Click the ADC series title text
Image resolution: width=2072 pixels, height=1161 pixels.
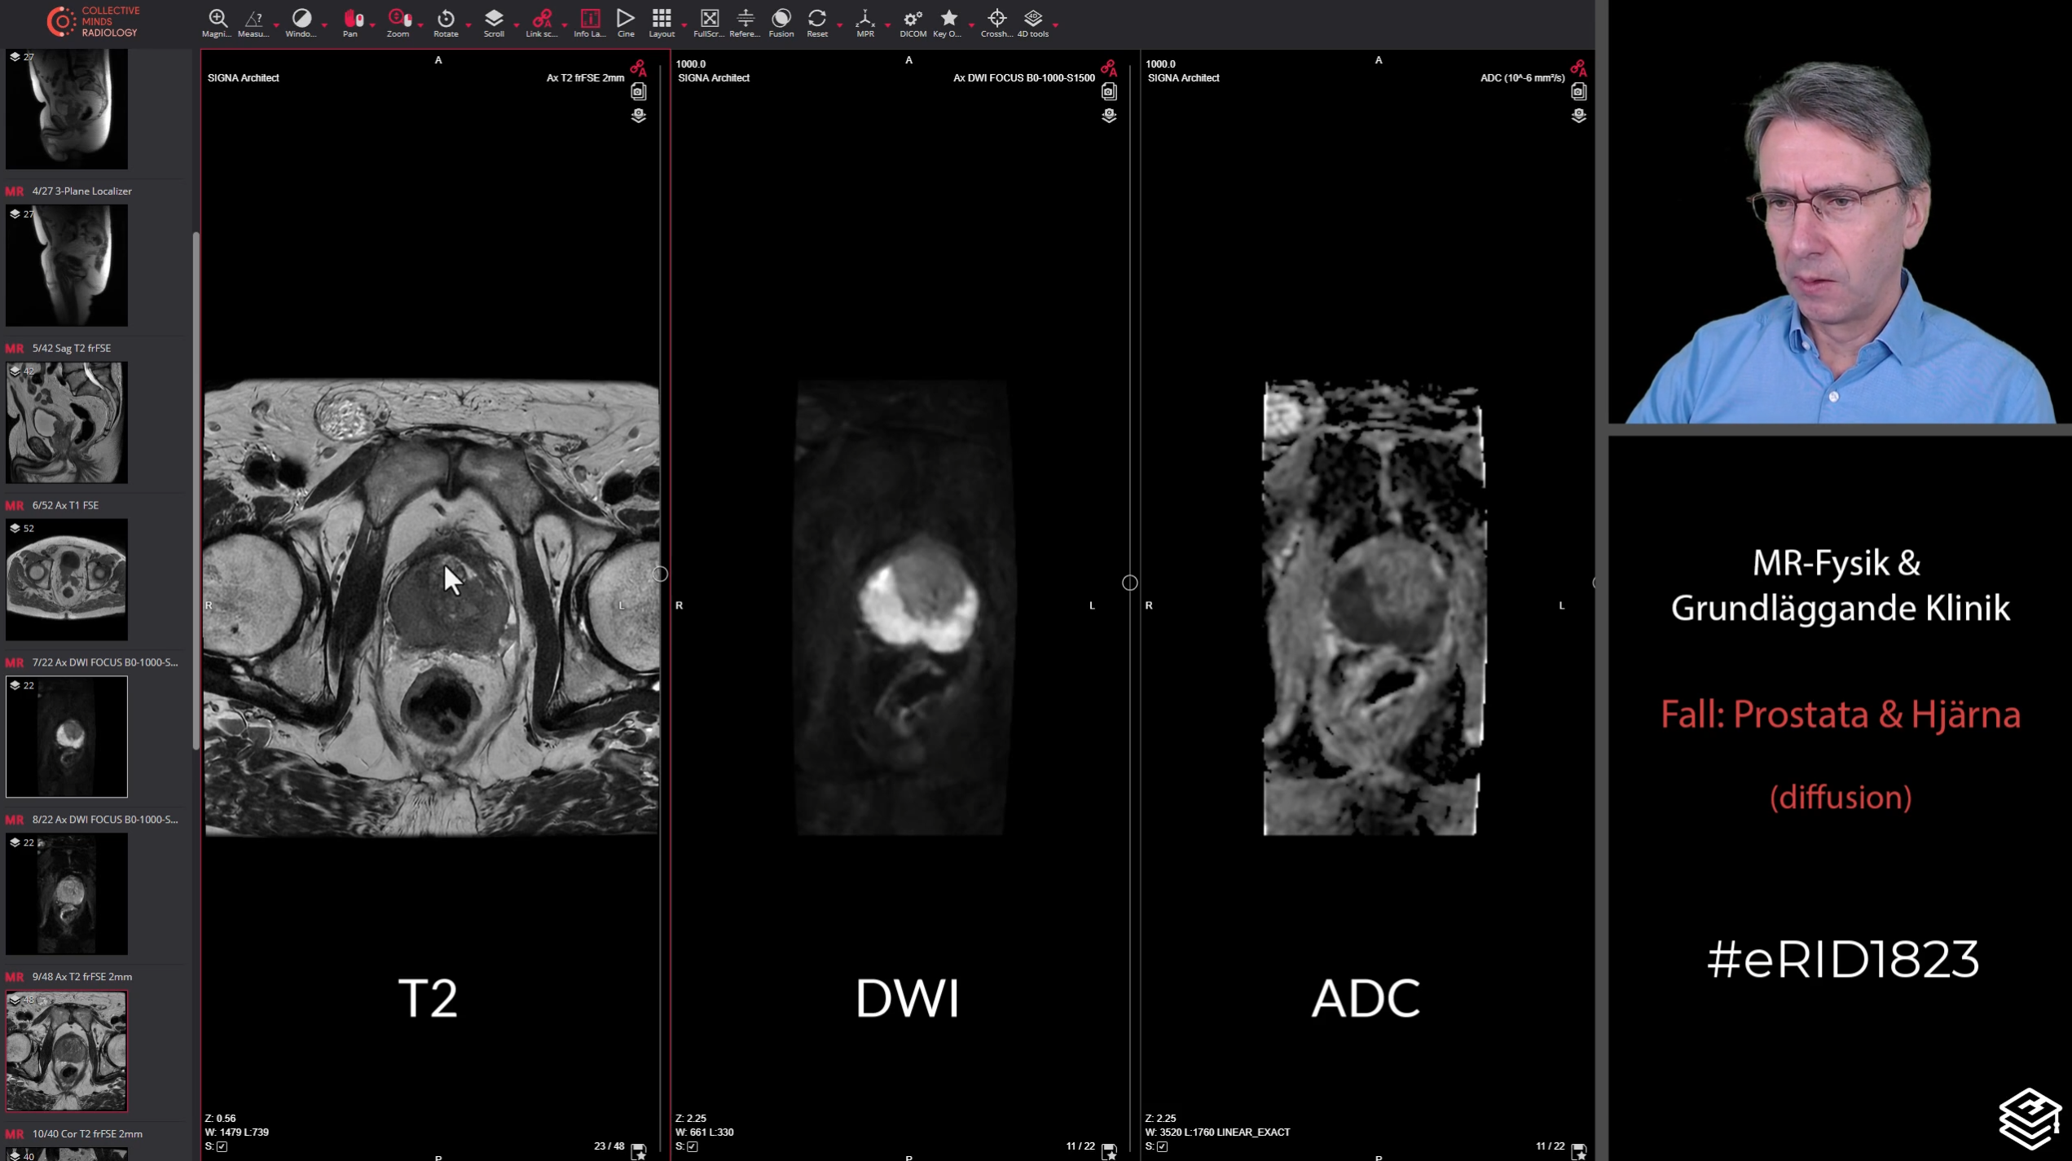coord(1522,78)
